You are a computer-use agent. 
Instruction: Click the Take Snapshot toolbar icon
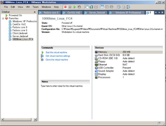tap(119, 7)
